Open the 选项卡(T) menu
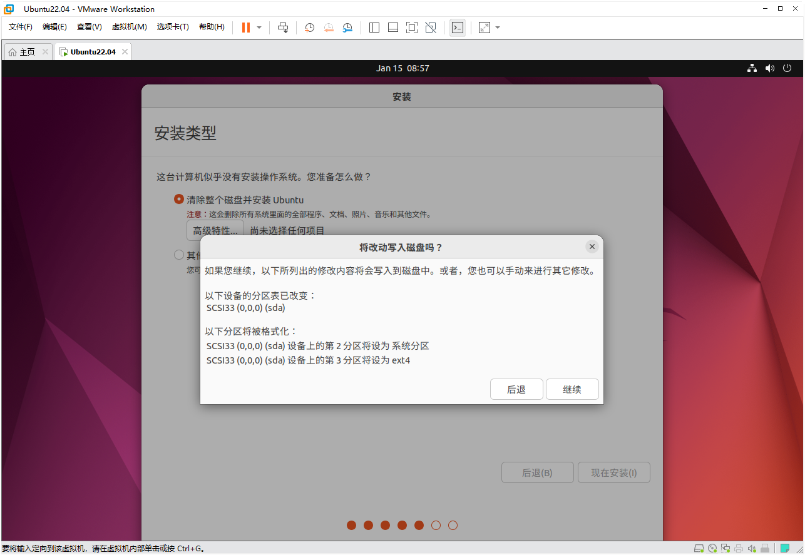Screen dimensions: 805x555 pyautogui.click(x=173, y=27)
